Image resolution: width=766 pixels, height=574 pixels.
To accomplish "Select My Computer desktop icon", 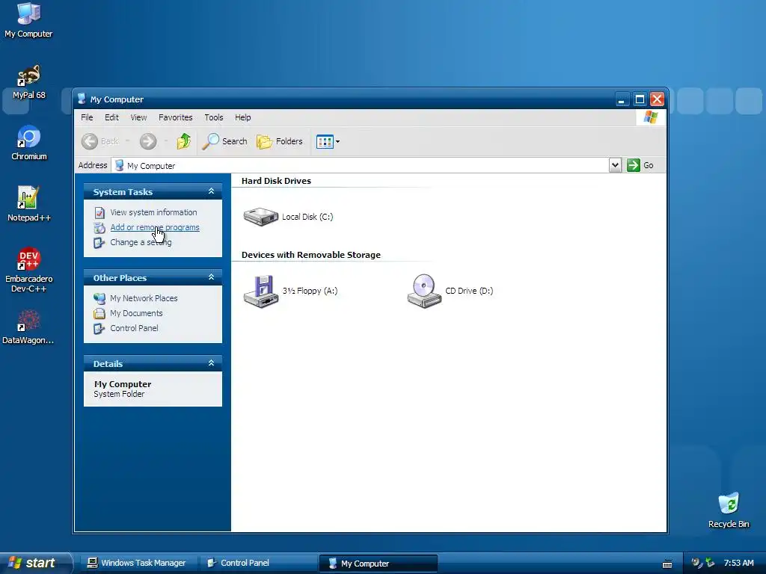I will [29, 20].
